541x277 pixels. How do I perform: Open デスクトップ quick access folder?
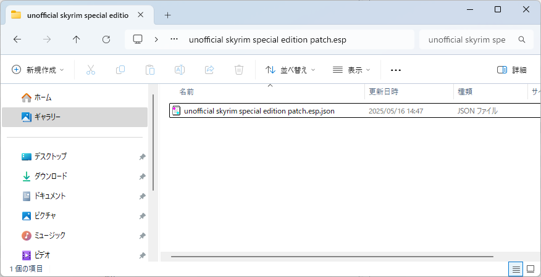point(44,157)
